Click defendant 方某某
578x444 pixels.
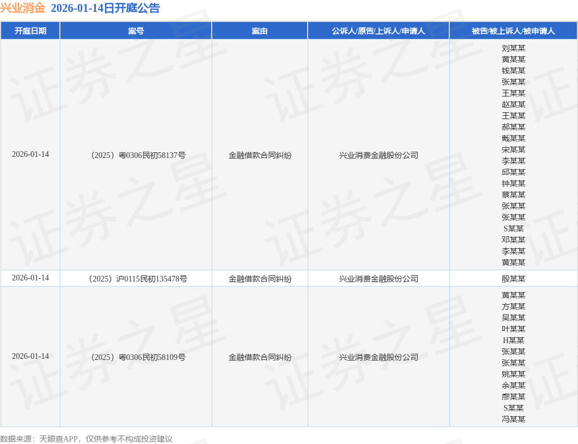pos(514,306)
